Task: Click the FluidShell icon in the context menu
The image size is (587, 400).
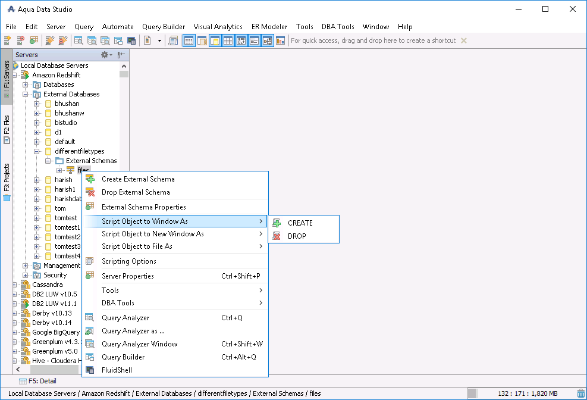Action: pyautogui.click(x=90, y=370)
